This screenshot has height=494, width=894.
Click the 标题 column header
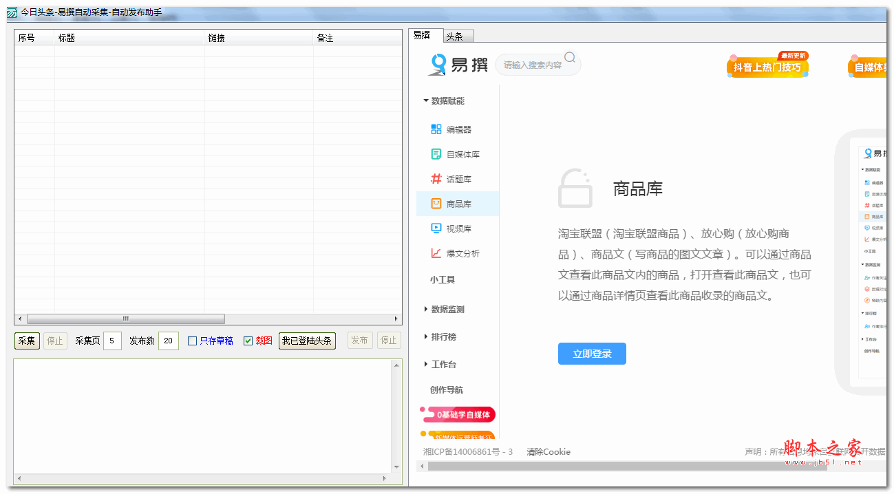tap(129, 38)
